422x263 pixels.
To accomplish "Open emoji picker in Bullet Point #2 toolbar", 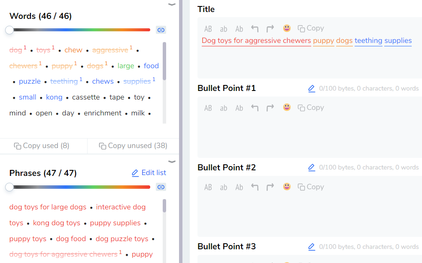I will point(287,187).
